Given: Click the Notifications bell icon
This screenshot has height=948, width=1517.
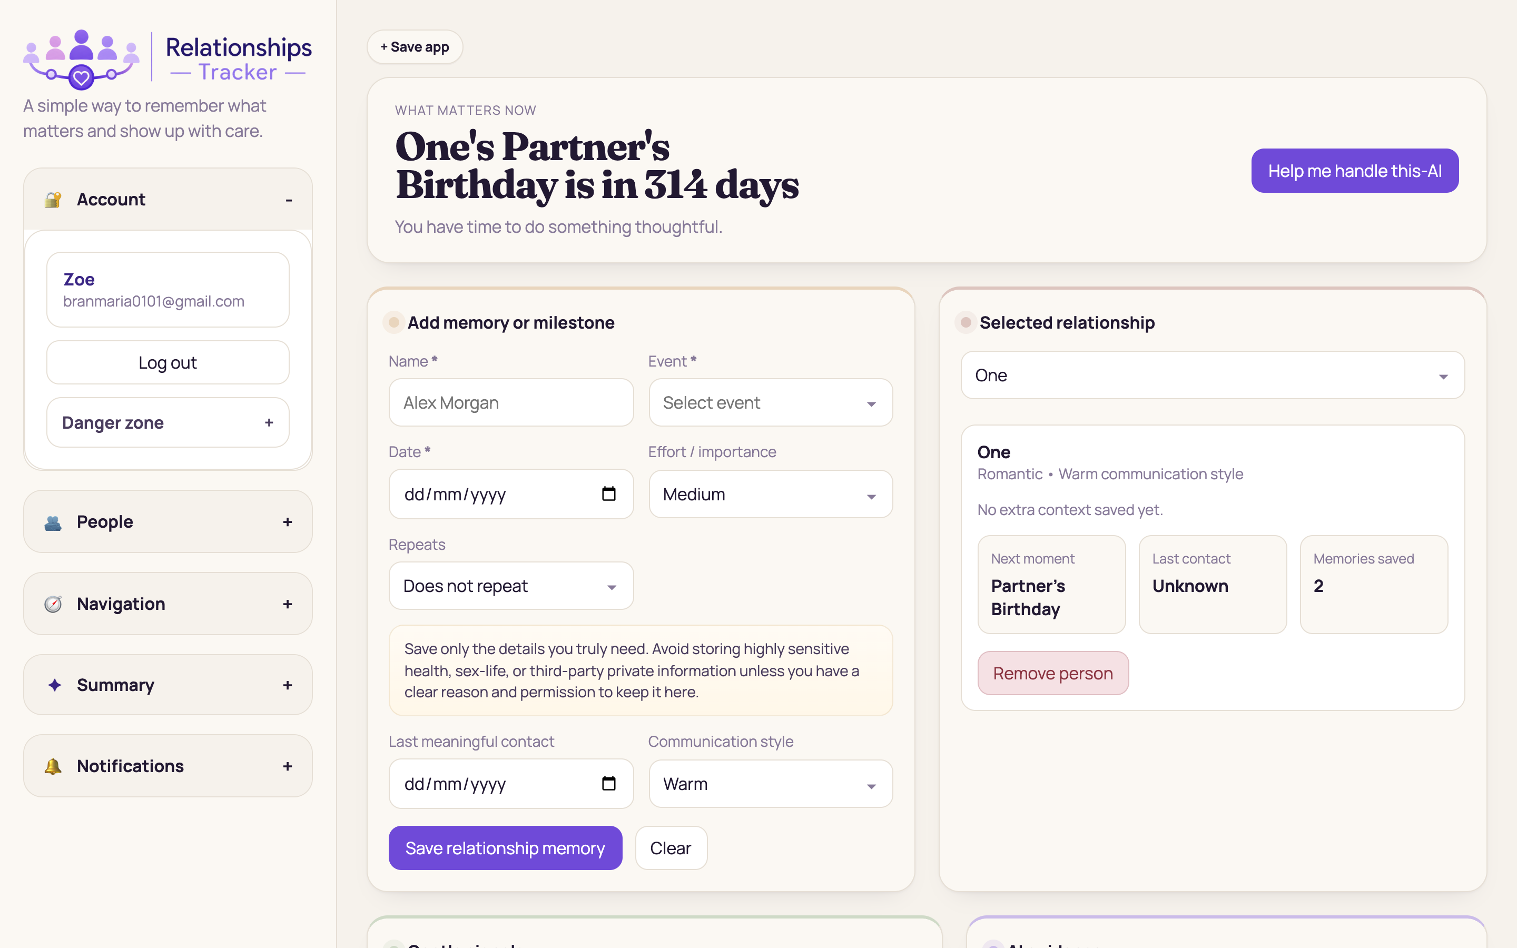Looking at the screenshot, I should 53,766.
